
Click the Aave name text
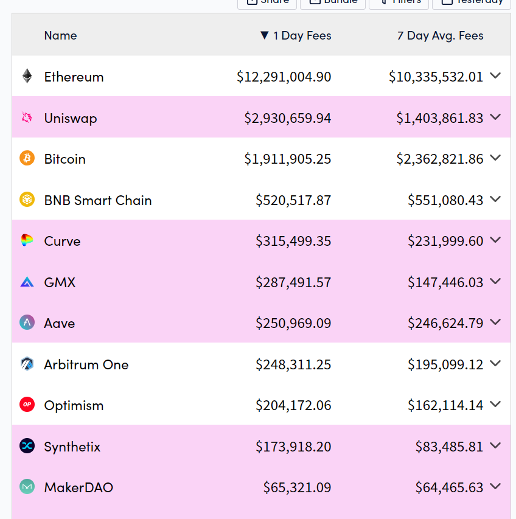60,323
